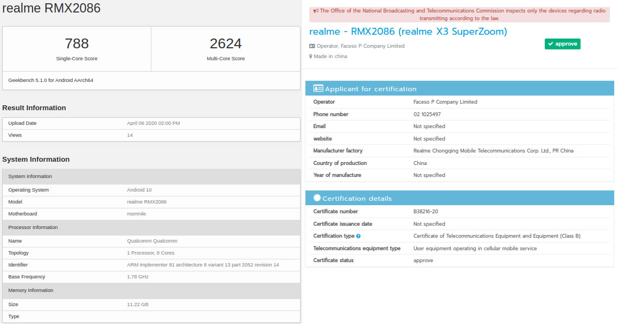The image size is (618, 324).
Task: Click the Phone number 02 1025497
Action: point(427,115)
